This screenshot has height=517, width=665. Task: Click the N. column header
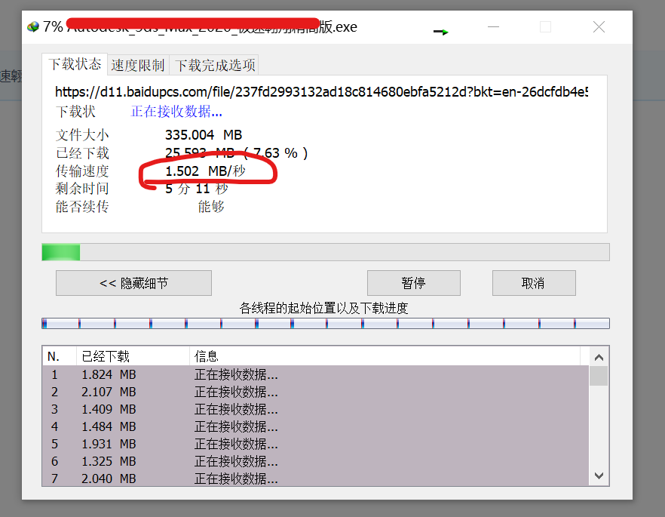pos(59,356)
